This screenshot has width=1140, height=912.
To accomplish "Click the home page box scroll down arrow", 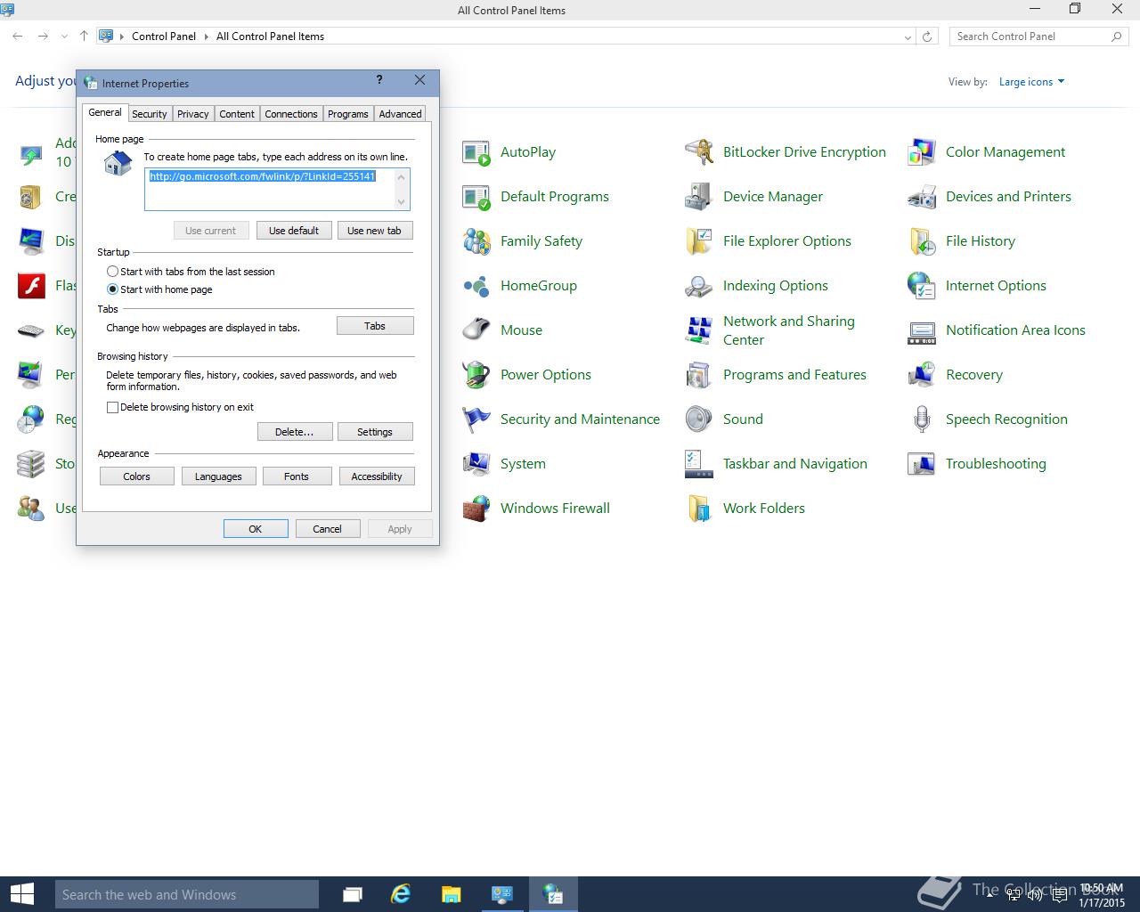I will pyautogui.click(x=402, y=202).
